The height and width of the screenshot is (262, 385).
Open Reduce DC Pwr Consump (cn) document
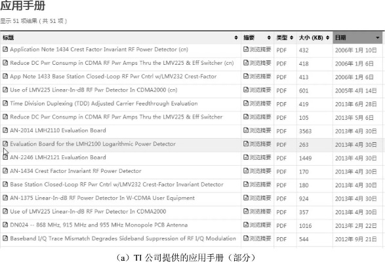[122, 63]
